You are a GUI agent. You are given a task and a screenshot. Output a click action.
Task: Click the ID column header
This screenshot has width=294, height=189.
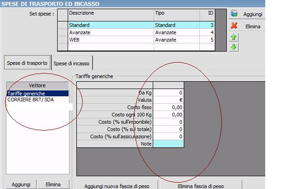[x=207, y=15]
